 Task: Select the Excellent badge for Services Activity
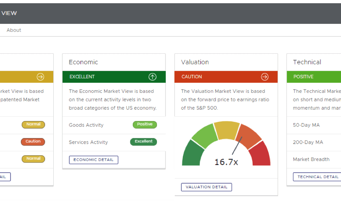pos(143,142)
